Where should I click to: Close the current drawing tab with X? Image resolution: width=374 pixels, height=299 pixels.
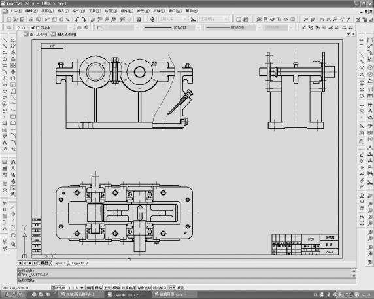354,35
